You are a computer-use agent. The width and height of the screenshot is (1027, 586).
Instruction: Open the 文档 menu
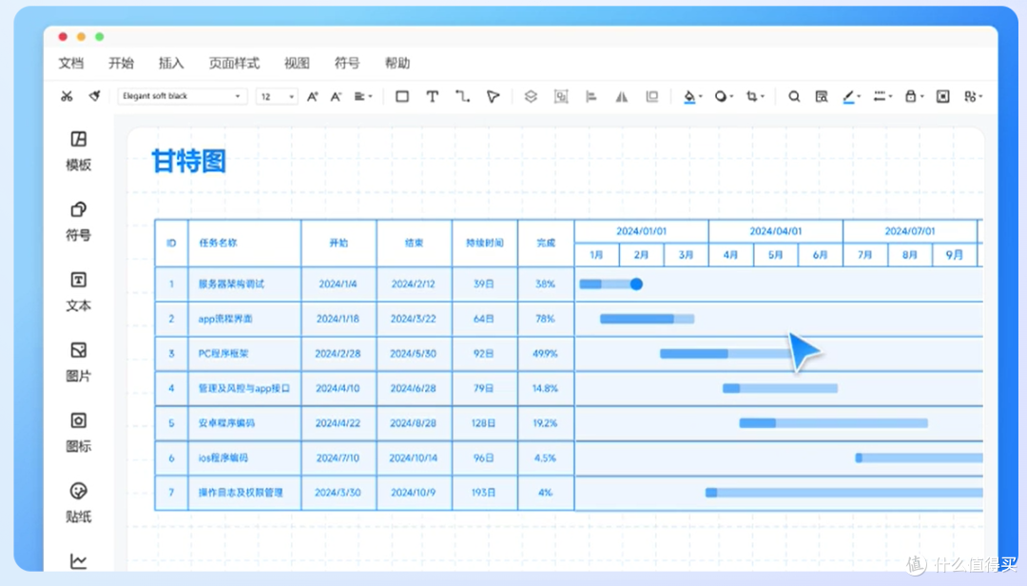70,63
